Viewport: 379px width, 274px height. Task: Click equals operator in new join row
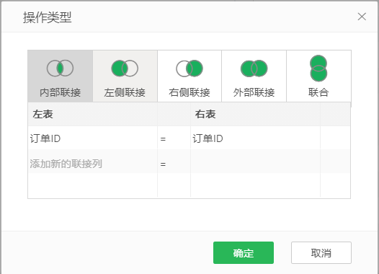pos(163,164)
